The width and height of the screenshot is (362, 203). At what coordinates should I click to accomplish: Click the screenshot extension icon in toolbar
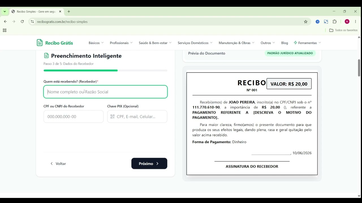(326, 21)
